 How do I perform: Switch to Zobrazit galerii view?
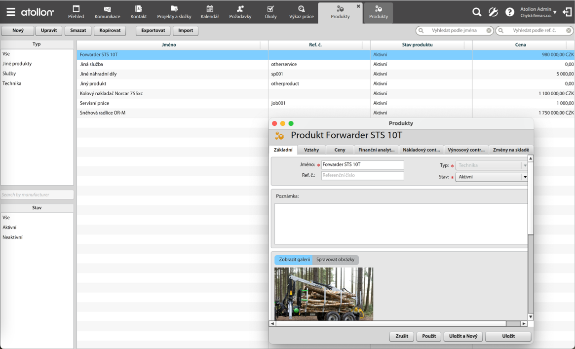[294, 260]
